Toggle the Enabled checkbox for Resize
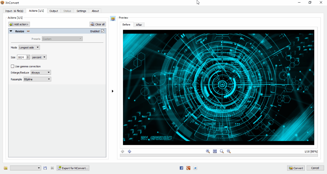Screen dimensions: 327x174 tap(103, 31)
